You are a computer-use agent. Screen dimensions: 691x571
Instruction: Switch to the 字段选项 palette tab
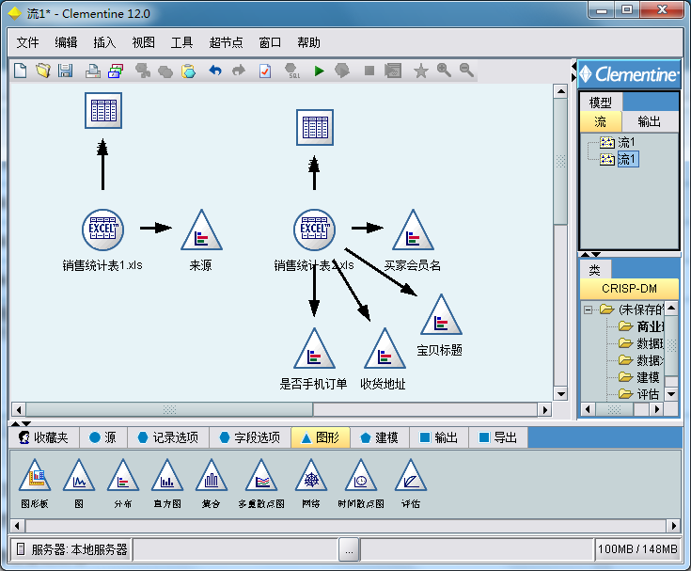tap(250, 437)
